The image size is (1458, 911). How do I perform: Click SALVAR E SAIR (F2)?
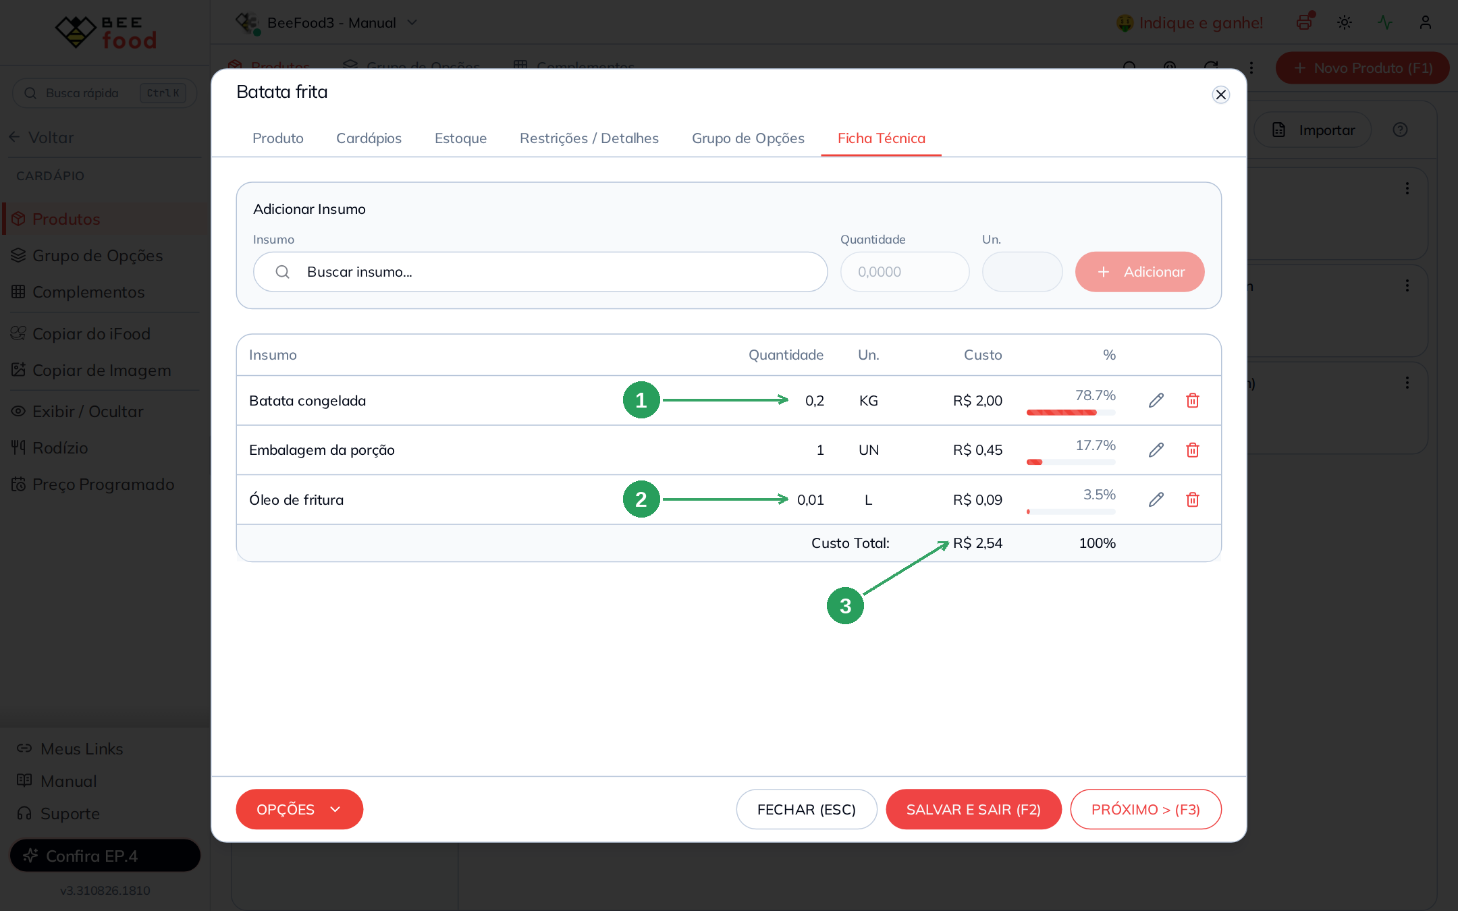coord(973,809)
